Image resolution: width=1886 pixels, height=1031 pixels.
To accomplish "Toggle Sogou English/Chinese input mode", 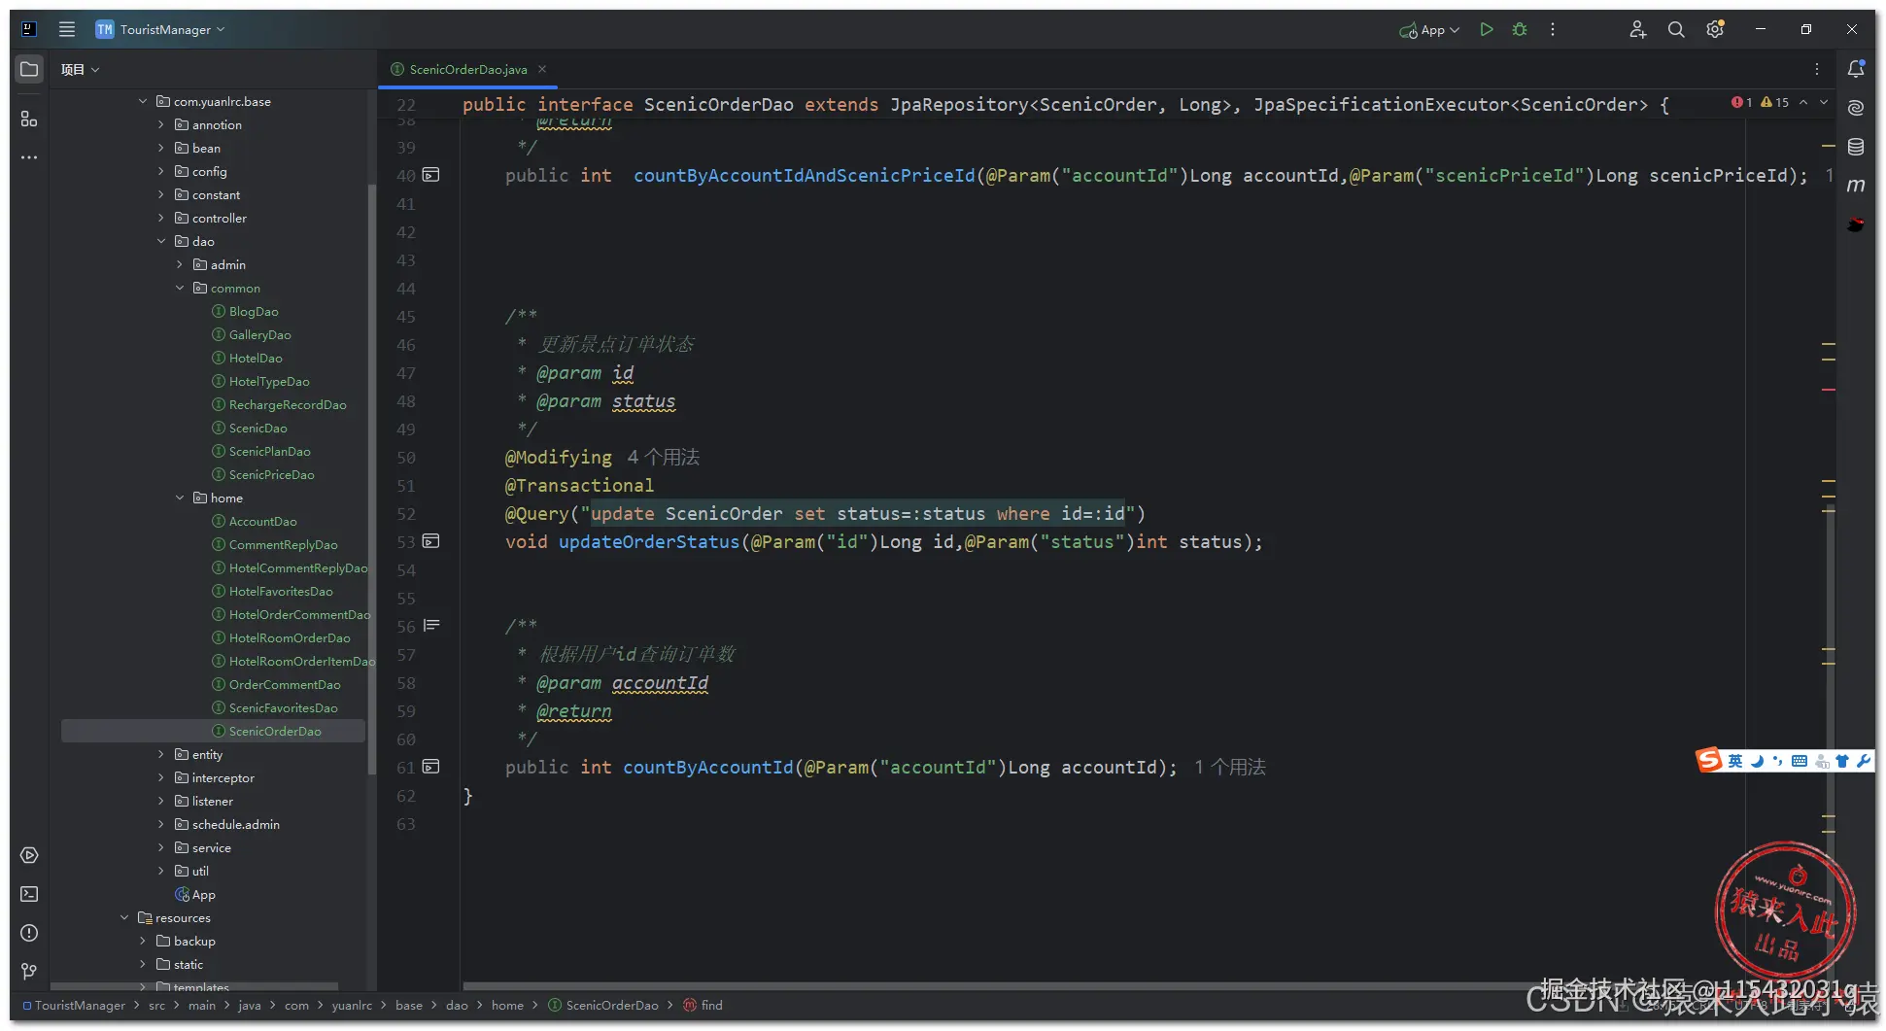I will click(x=1735, y=761).
